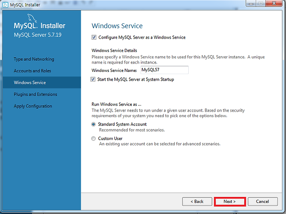This screenshot has width=286, height=214.
Task: Click the Windows Service Name field
Action: coord(164,70)
